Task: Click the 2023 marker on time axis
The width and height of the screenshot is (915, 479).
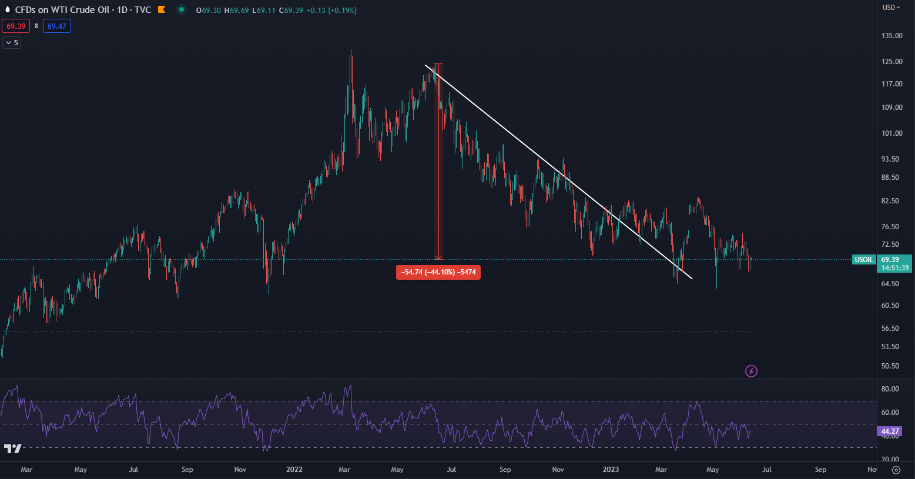Action: click(x=611, y=470)
